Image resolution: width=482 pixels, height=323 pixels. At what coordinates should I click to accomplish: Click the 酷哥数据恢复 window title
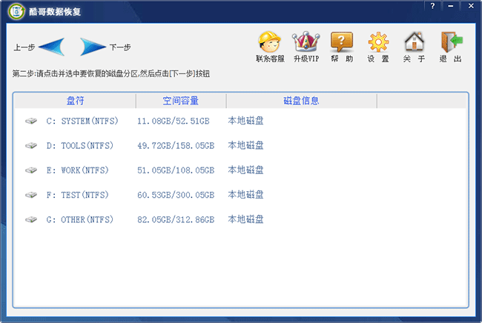[x=55, y=12]
